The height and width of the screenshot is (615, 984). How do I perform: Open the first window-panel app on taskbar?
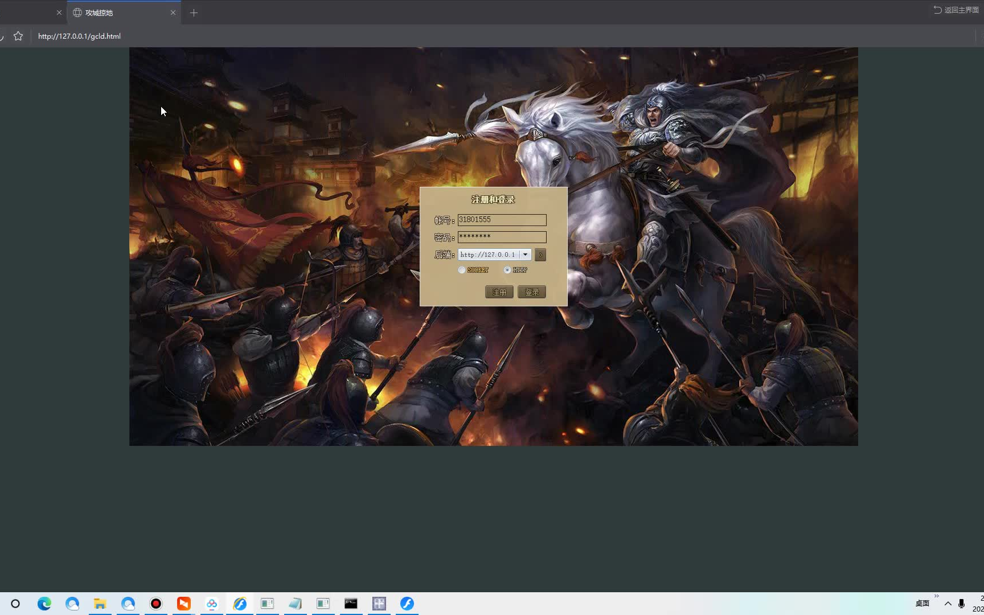268,604
